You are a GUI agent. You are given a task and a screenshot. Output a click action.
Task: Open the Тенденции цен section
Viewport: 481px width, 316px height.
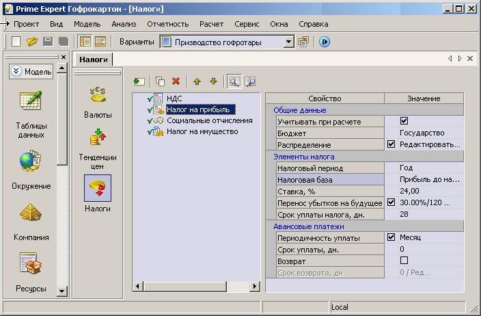(98, 149)
